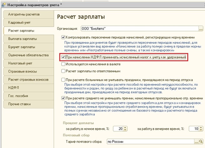
Task: Click the Организация input field
Action: pyautogui.click(x=140, y=28)
